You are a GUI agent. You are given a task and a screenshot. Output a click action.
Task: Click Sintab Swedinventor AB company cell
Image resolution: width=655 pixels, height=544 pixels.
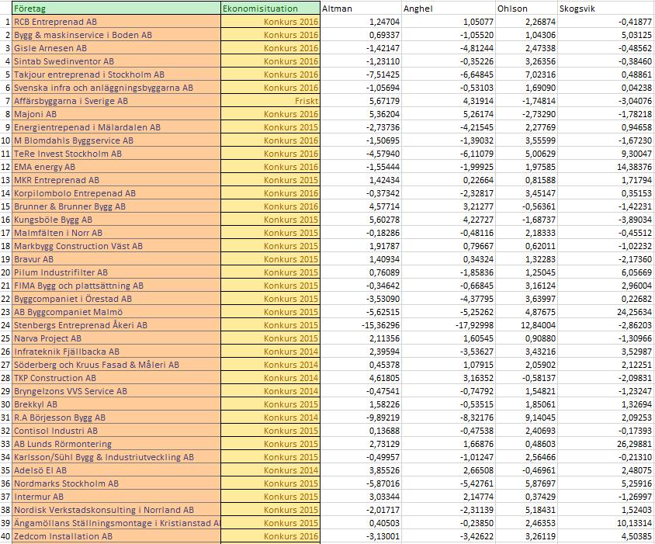coord(116,61)
